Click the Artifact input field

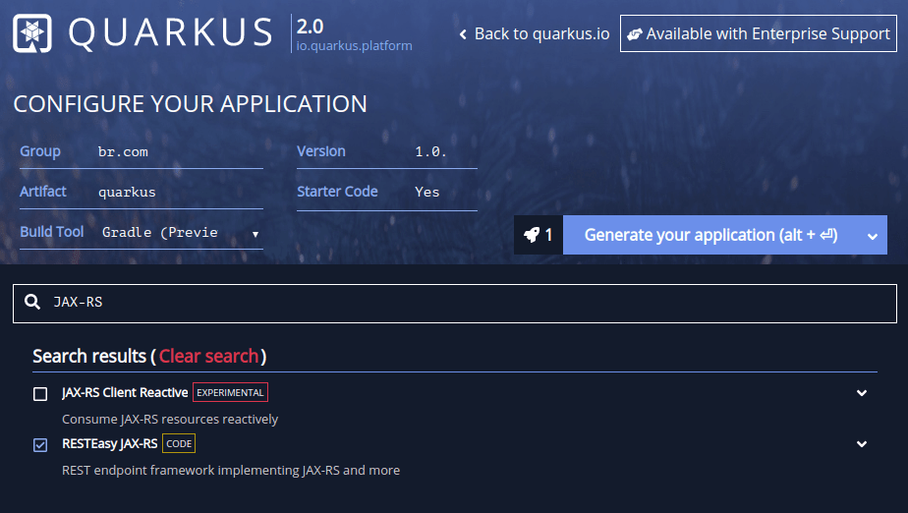(x=180, y=192)
